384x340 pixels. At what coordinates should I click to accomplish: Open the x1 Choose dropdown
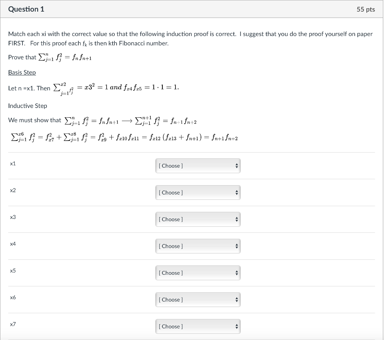pos(198,166)
